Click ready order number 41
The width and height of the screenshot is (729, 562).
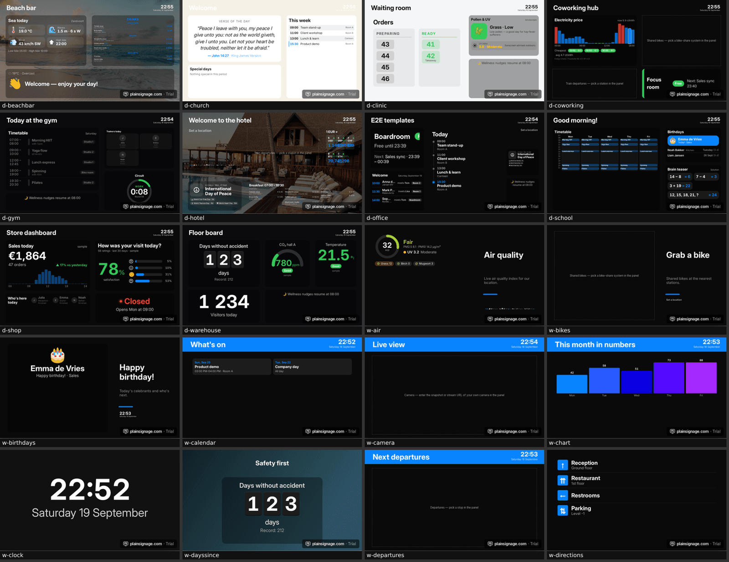[431, 44]
